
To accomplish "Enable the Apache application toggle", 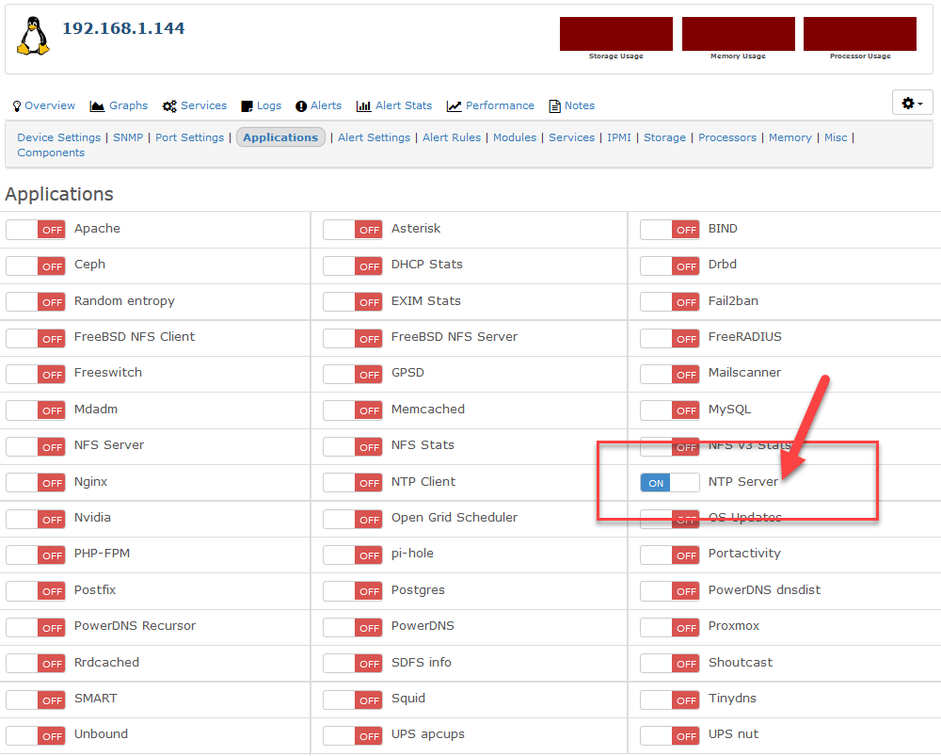I will (x=35, y=230).
